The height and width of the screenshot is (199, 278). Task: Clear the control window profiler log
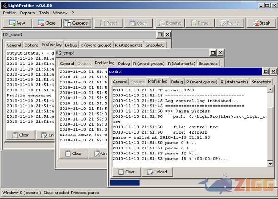point(126,172)
